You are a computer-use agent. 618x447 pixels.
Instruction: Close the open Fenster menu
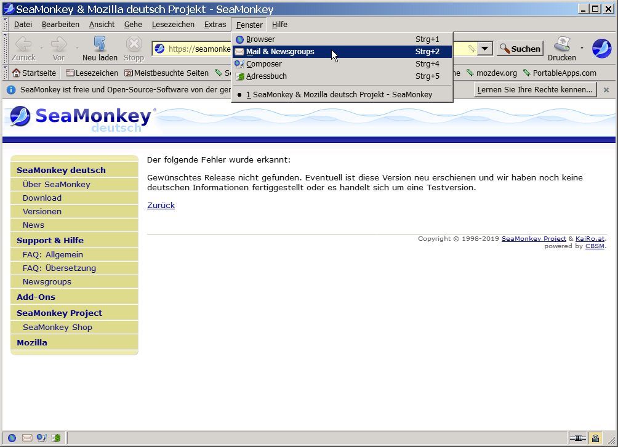(249, 25)
